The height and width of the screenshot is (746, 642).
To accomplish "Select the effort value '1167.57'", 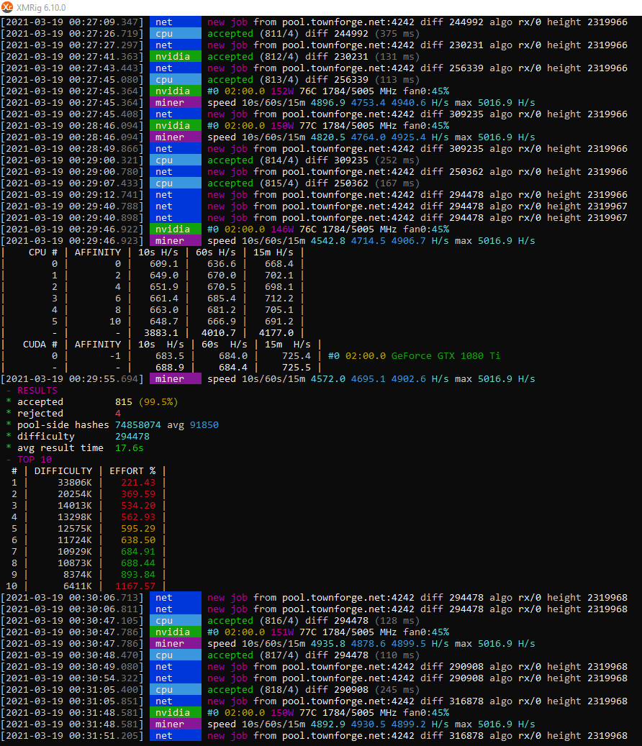I will 135,586.
